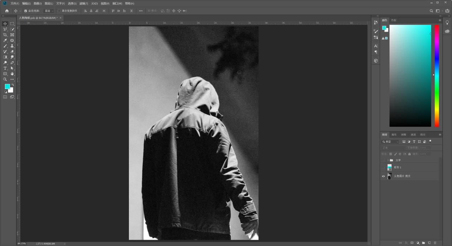
Task: Select the Crop tool
Action: click(5, 35)
